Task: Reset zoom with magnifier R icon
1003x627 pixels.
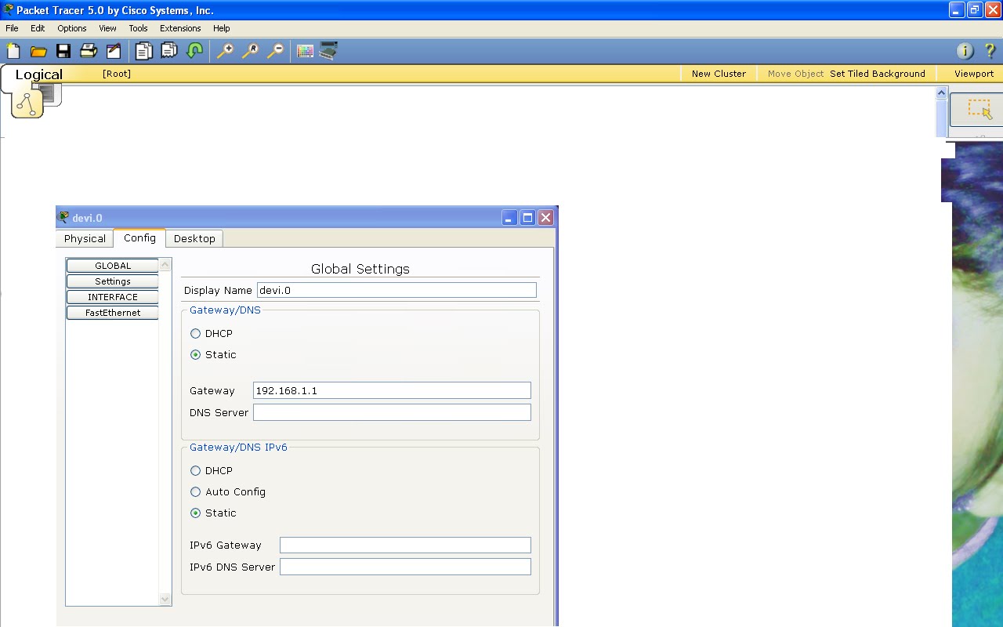Action: [250, 52]
